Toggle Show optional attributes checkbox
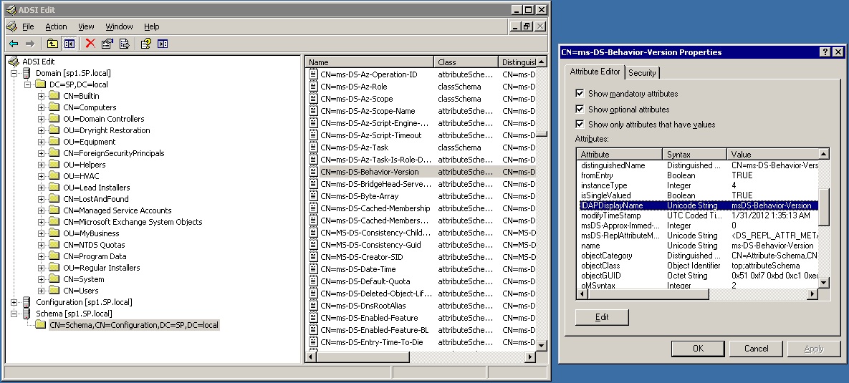 (x=580, y=110)
